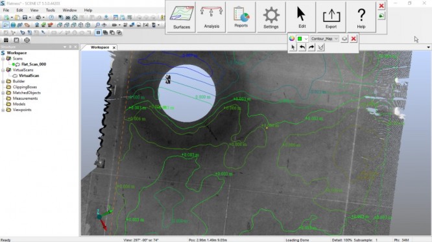Click the new project icon in toolbar
This screenshot has height=242, width=432.
point(6,18)
